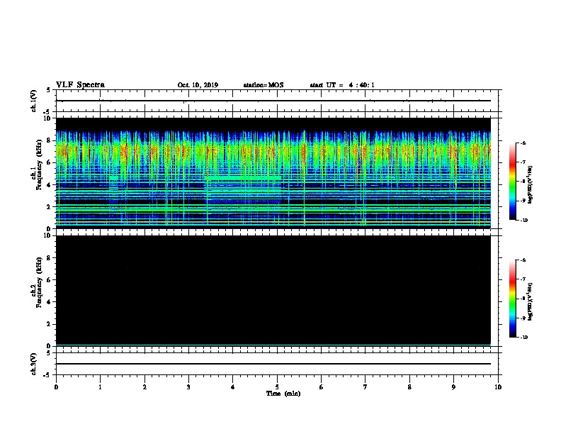The image size is (561, 434).
Task: Click the "-10" label on the ch.1 colorbar
Action: (x=523, y=221)
